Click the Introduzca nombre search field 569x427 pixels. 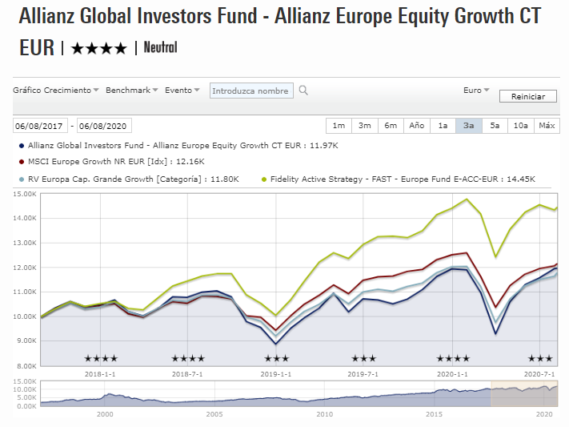pos(251,91)
